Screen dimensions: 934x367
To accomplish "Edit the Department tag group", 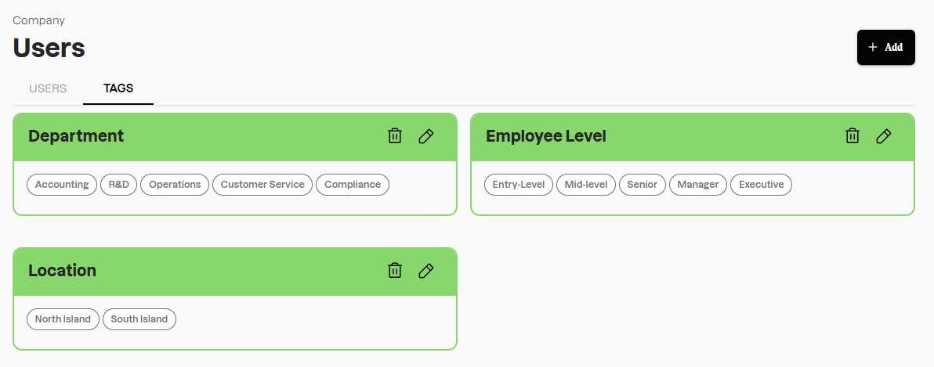I will click(426, 136).
